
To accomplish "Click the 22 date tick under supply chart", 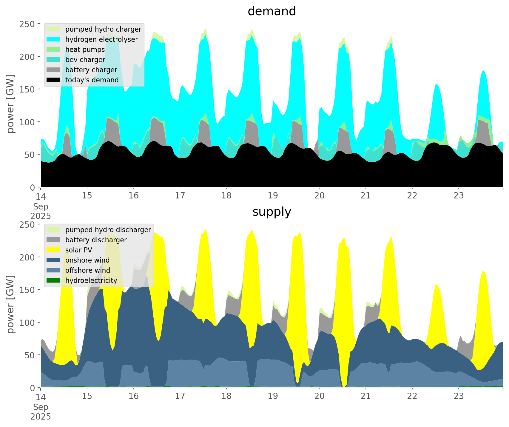I will 412,396.
